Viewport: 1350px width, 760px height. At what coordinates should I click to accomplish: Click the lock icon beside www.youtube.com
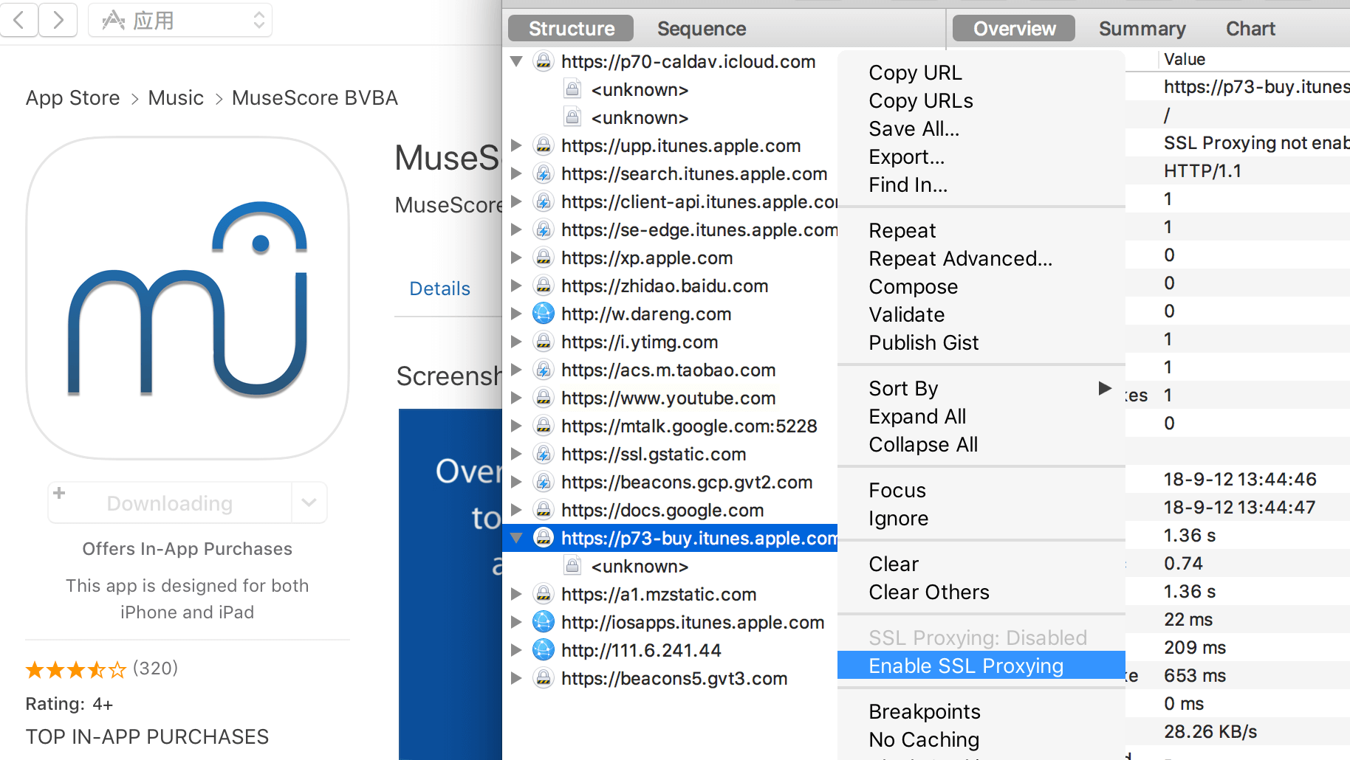point(544,398)
